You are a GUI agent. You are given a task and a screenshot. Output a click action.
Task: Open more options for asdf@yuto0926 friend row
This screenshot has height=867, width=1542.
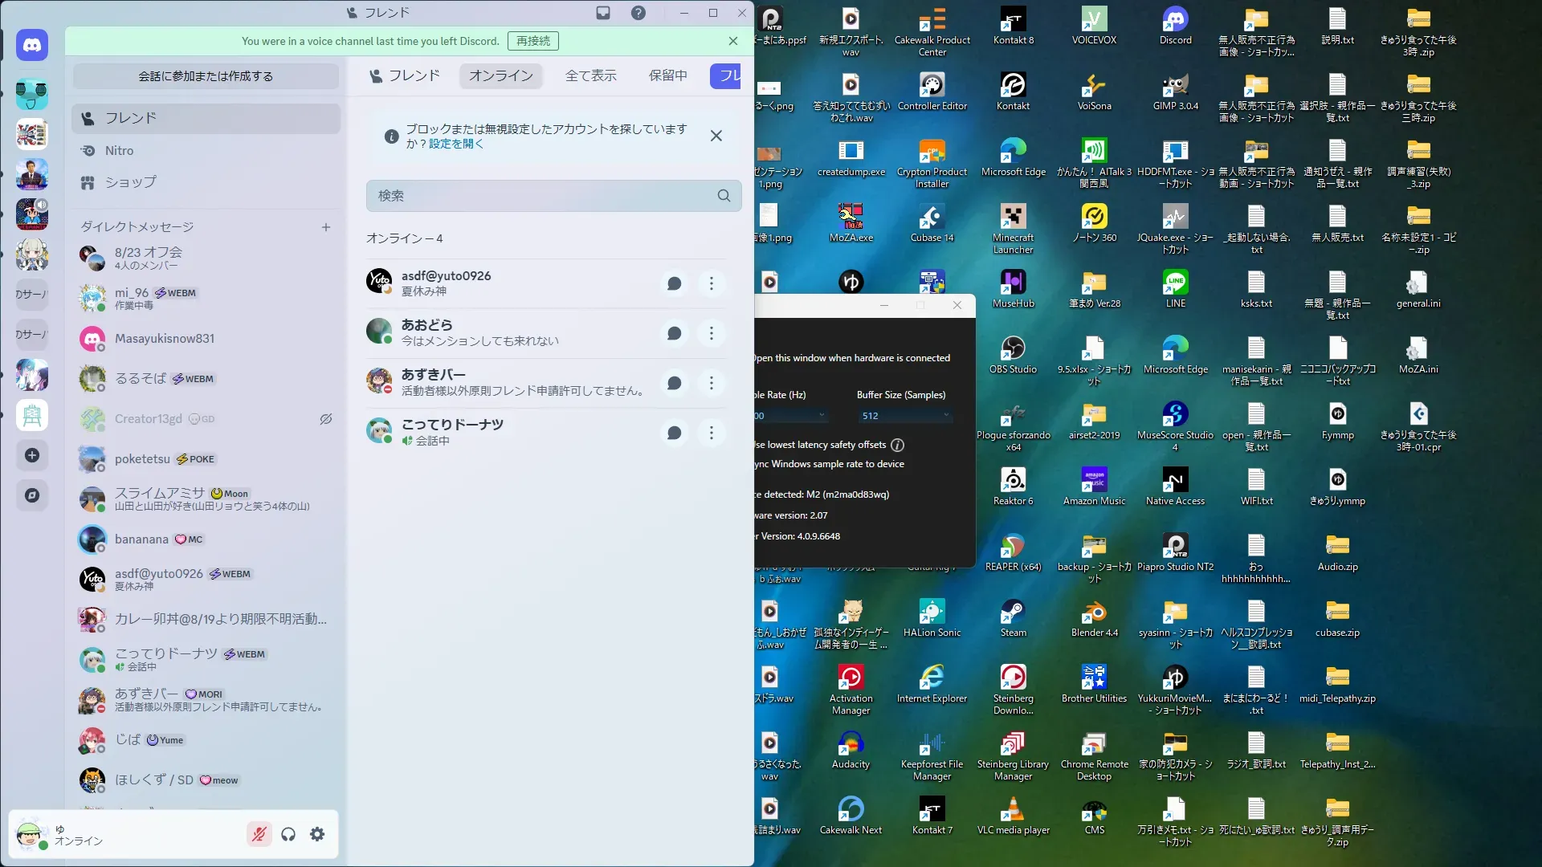711,283
